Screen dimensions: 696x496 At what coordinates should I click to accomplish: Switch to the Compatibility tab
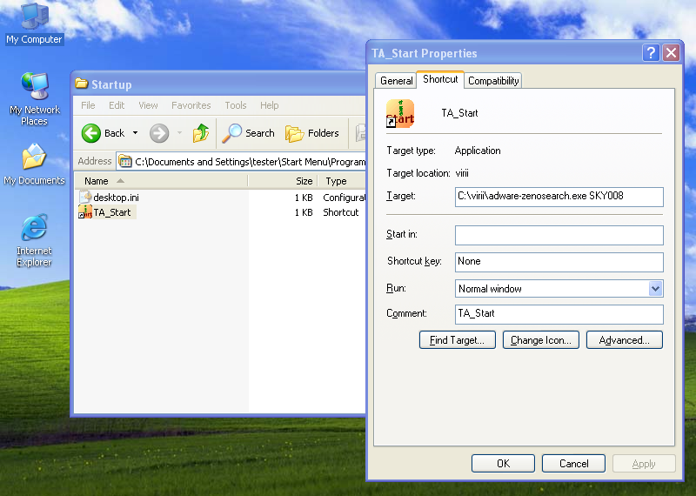click(x=493, y=80)
